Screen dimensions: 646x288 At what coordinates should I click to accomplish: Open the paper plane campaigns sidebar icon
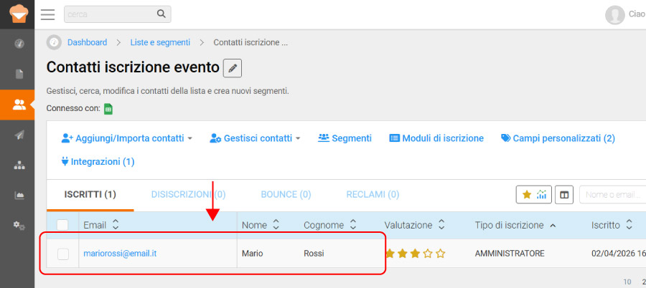[19, 135]
